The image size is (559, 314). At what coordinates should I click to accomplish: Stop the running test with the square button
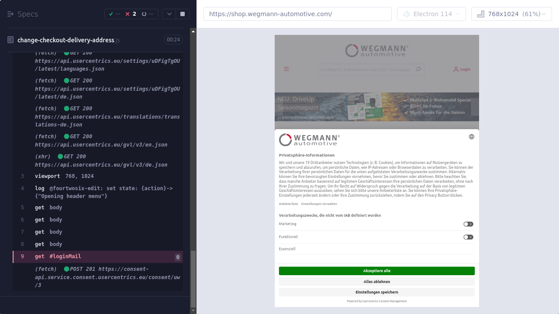coord(183,14)
